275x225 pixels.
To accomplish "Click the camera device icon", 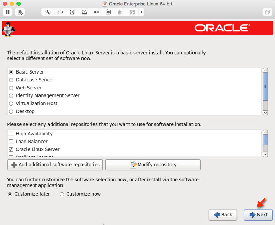I will [108, 12].
